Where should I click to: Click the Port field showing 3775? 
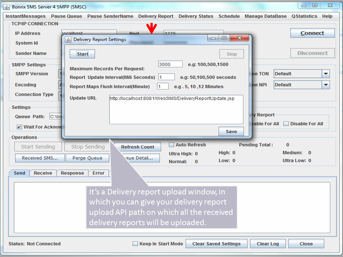(194, 32)
